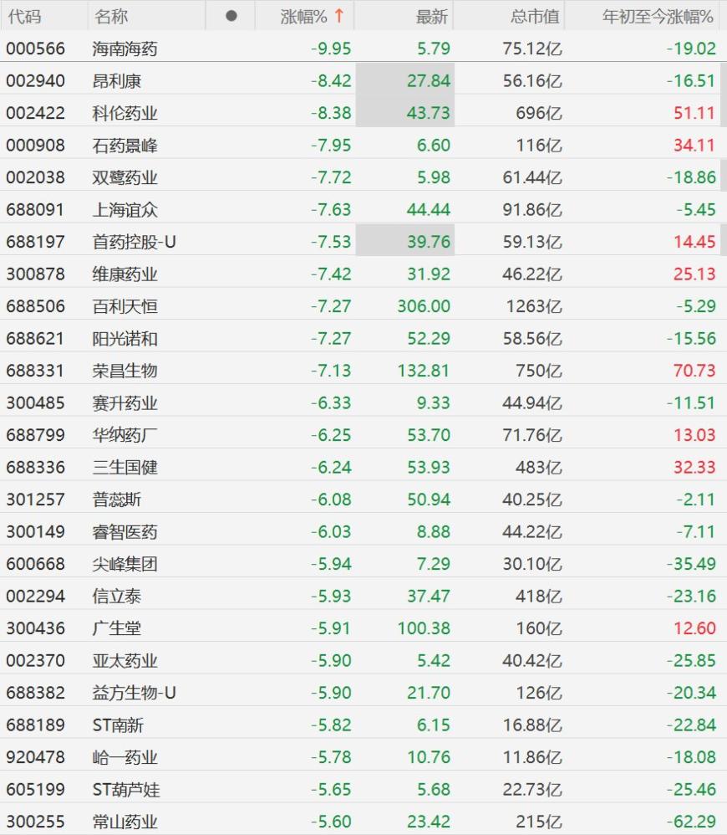Screen dimensions: 727x835
Task: Open 常山药业 stock entry
Action: point(125,822)
